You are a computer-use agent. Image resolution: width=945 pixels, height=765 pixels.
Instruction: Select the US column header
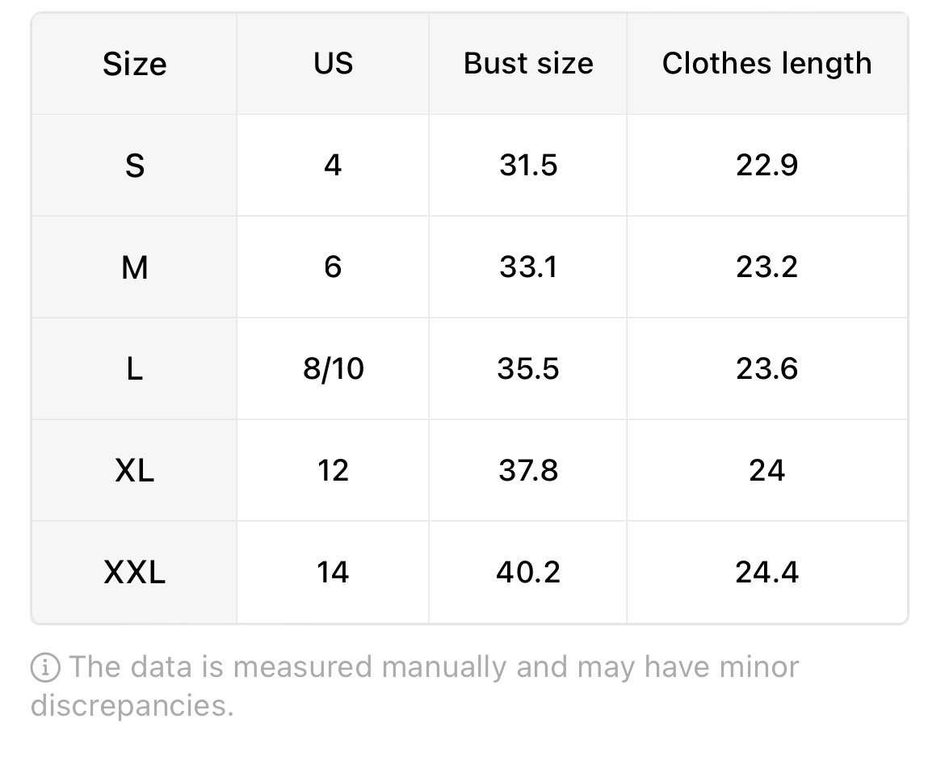[x=333, y=64]
